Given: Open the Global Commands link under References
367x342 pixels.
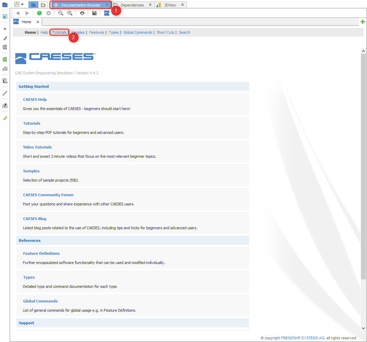Looking at the screenshot, I should pos(40,301).
